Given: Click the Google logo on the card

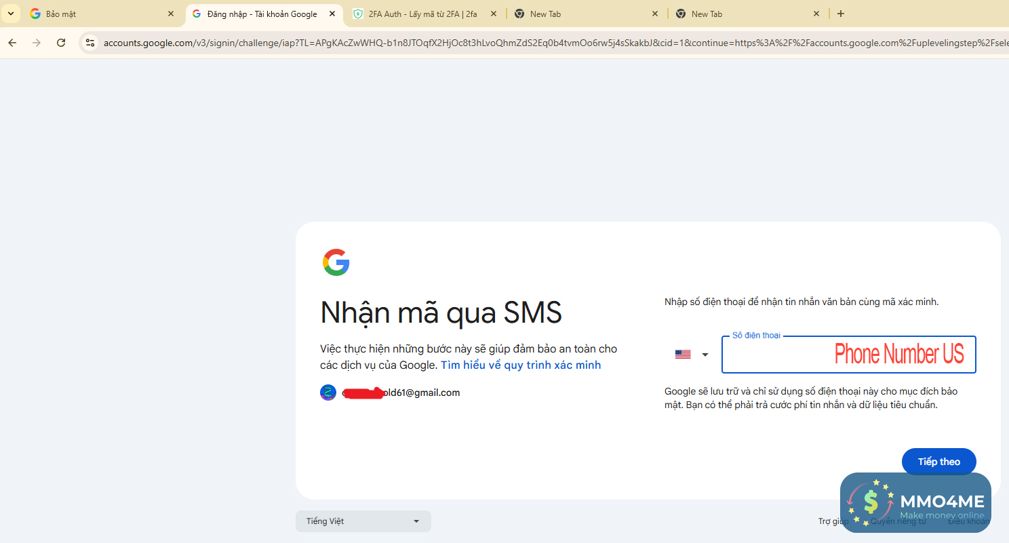Looking at the screenshot, I should click(x=336, y=262).
